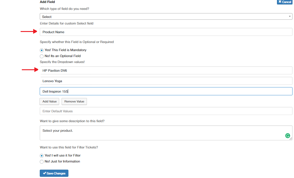Click the Remove Value button

tap(74, 101)
